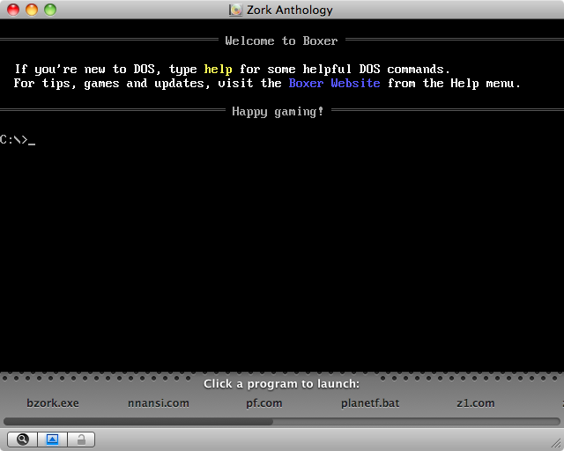The height and width of the screenshot is (451, 564).
Task: Zoom the window with green button
Action: pyautogui.click(x=49, y=10)
